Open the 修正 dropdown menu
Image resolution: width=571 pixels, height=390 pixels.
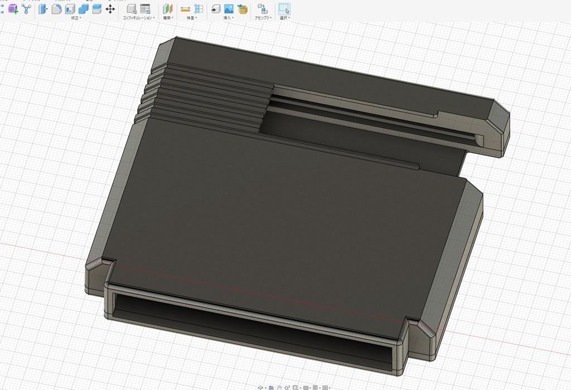tap(76, 18)
